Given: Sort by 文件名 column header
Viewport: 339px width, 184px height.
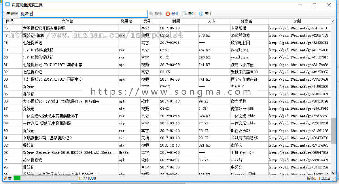Looking at the screenshot, I should pos(67,21).
